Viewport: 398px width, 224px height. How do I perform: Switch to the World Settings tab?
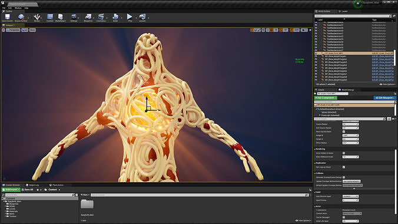click(x=348, y=90)
